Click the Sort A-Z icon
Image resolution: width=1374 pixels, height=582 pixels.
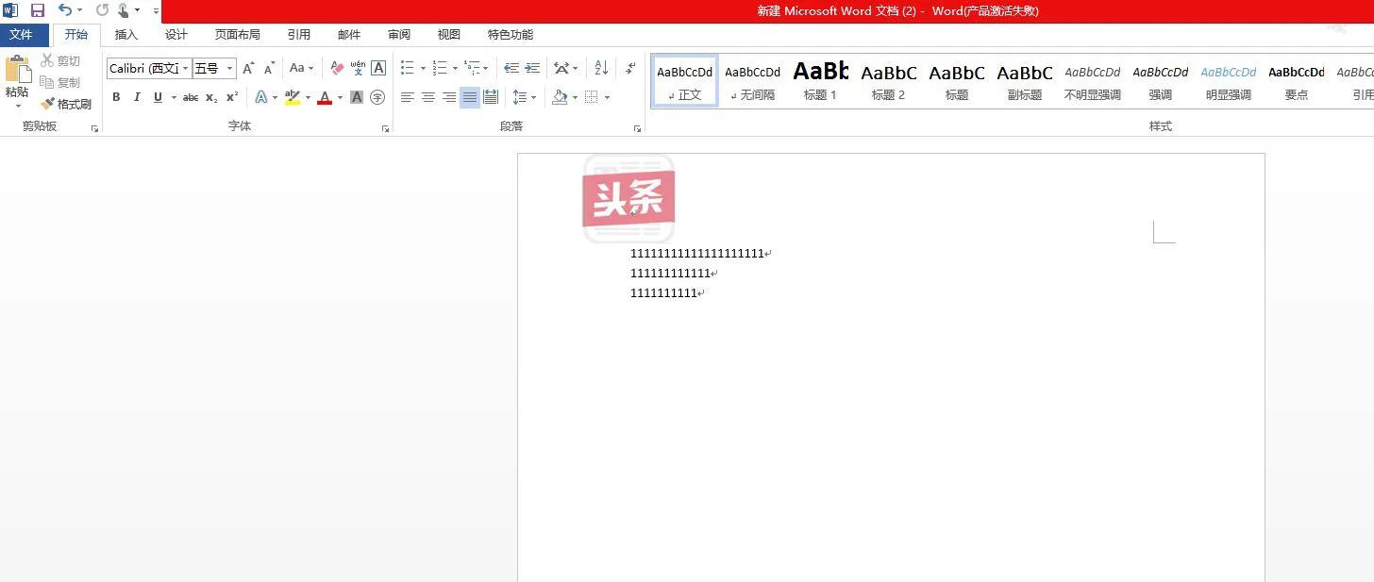pos(602,69)
